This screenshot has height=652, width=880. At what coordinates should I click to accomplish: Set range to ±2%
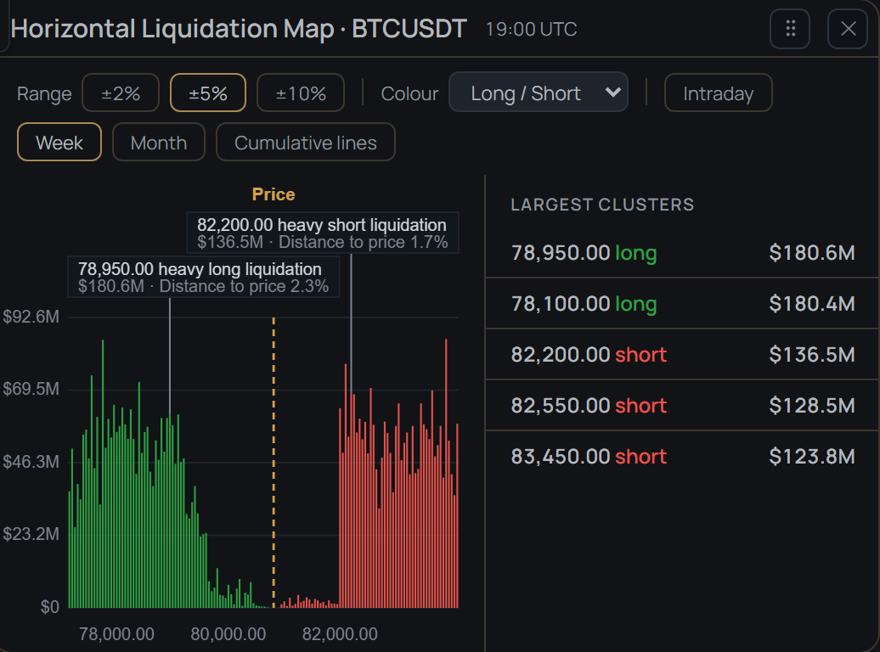121,93
